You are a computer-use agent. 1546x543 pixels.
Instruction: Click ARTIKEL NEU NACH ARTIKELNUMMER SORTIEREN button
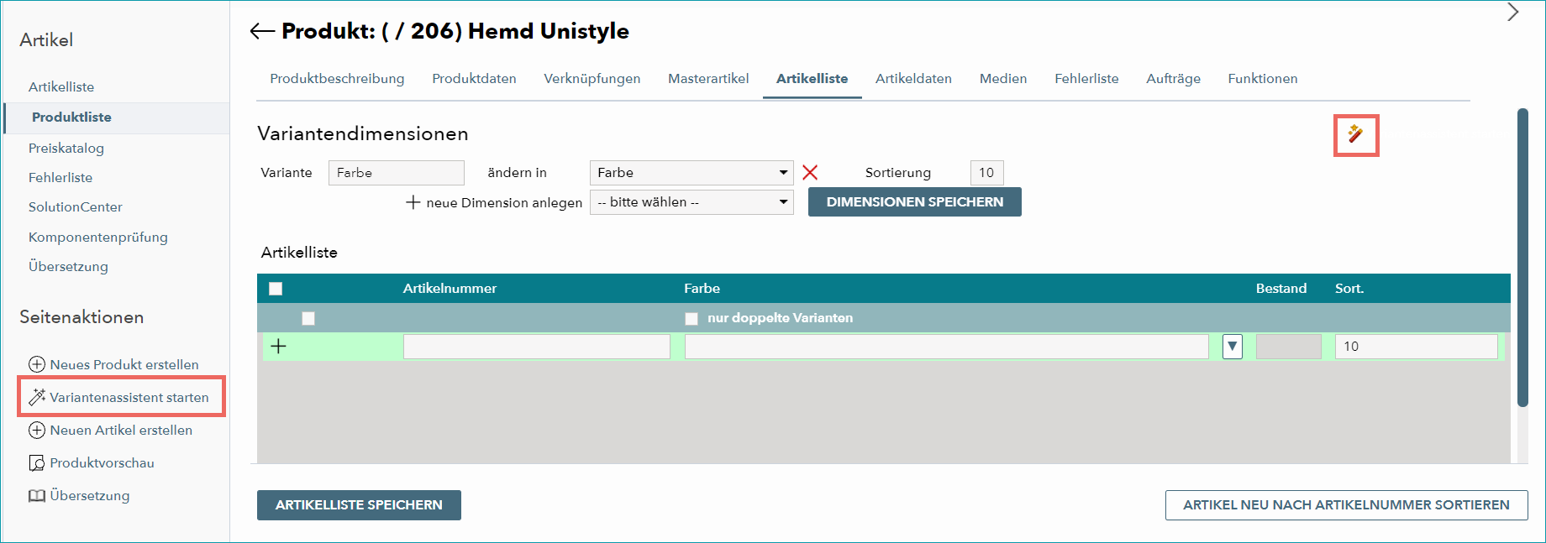point(1346,505)
